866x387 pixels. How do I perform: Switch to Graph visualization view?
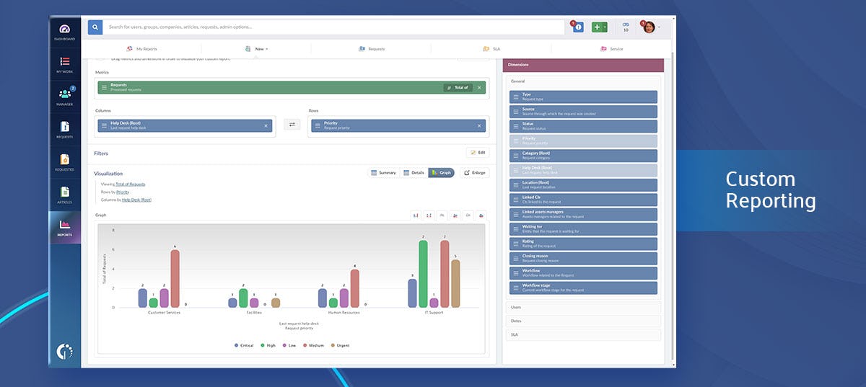(x=442, y=173)
